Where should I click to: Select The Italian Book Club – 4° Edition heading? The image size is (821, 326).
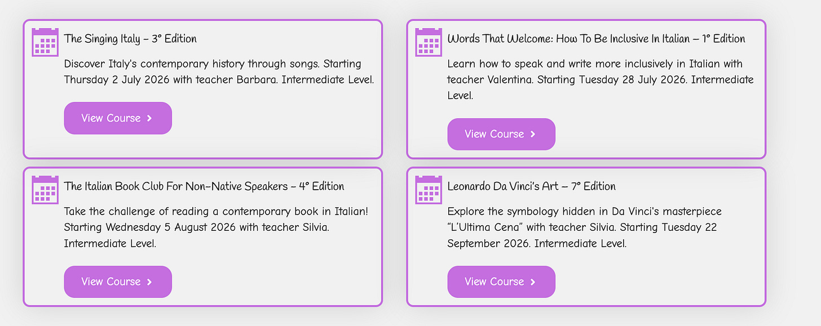[x=204, y=186]
